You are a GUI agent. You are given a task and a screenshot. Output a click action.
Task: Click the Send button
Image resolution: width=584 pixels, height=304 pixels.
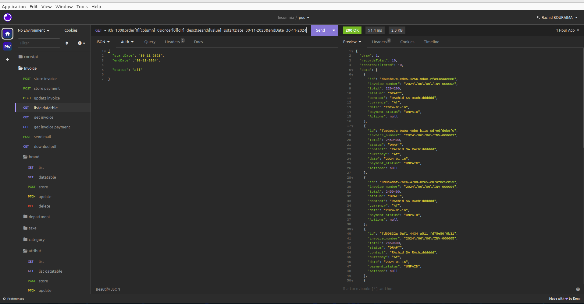pos(320,30)
